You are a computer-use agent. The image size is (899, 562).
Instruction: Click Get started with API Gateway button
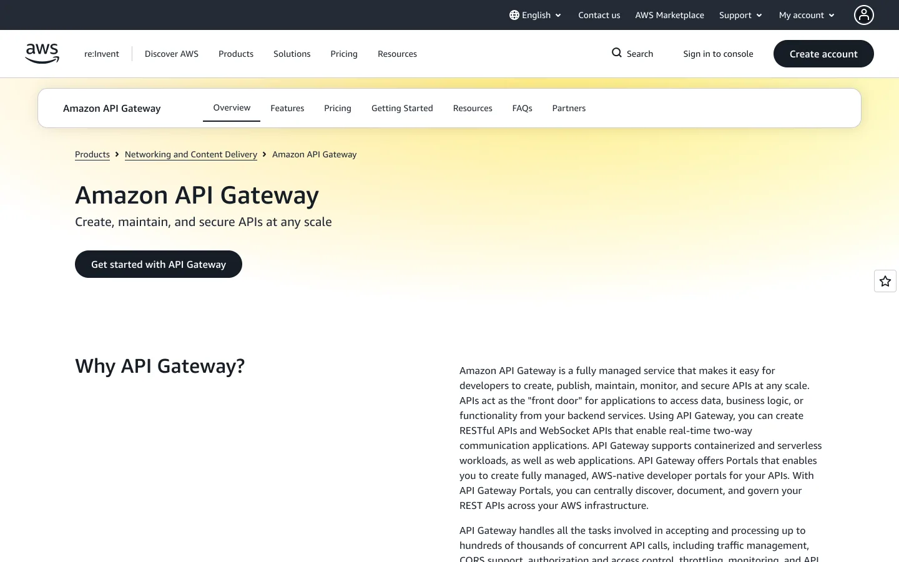click(x=159, y=264)
